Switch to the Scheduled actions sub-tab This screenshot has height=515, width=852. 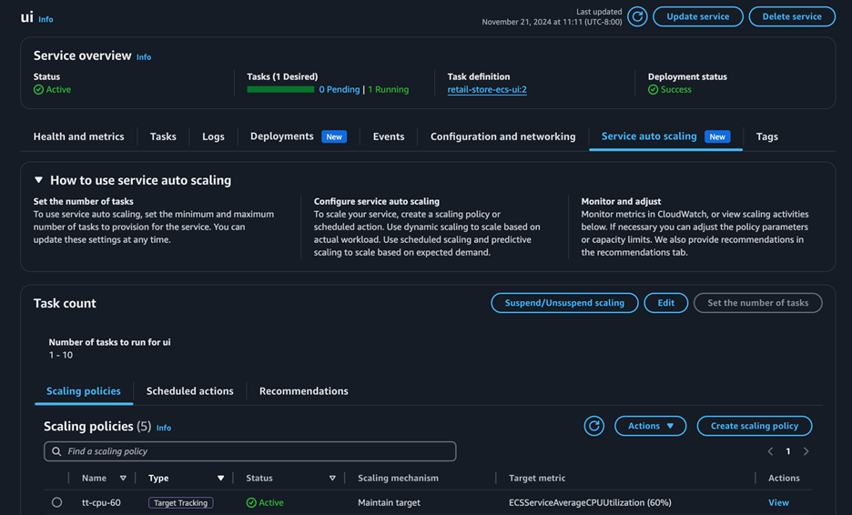189,391
